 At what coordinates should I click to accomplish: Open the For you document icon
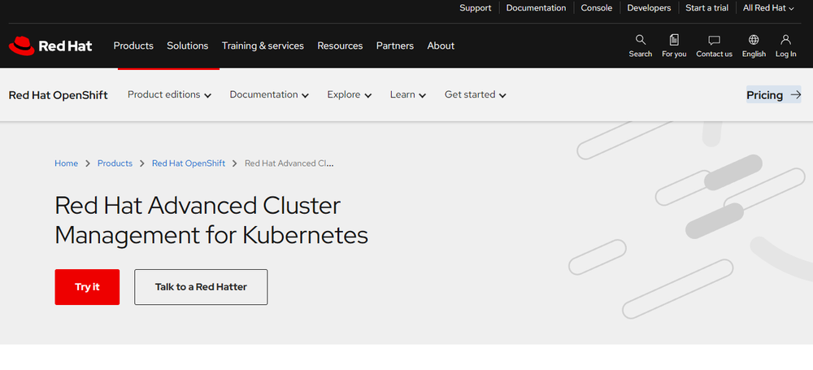point(674,40)
